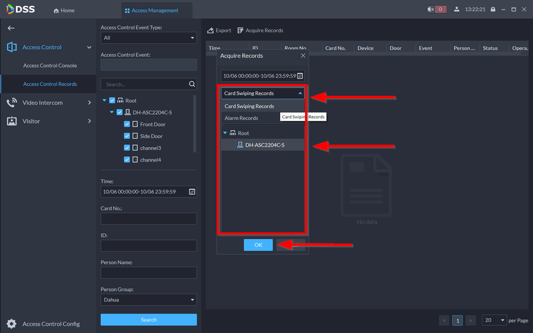
Task: Open calendar picker in Acquire Records dialog
Action: tap(300, 76)
